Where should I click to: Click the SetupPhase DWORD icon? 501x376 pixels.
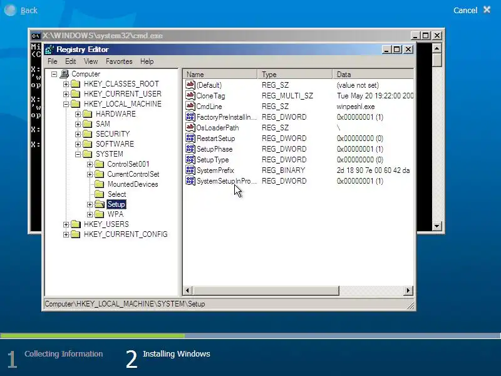pyautogui.click(x=190, y=149)
